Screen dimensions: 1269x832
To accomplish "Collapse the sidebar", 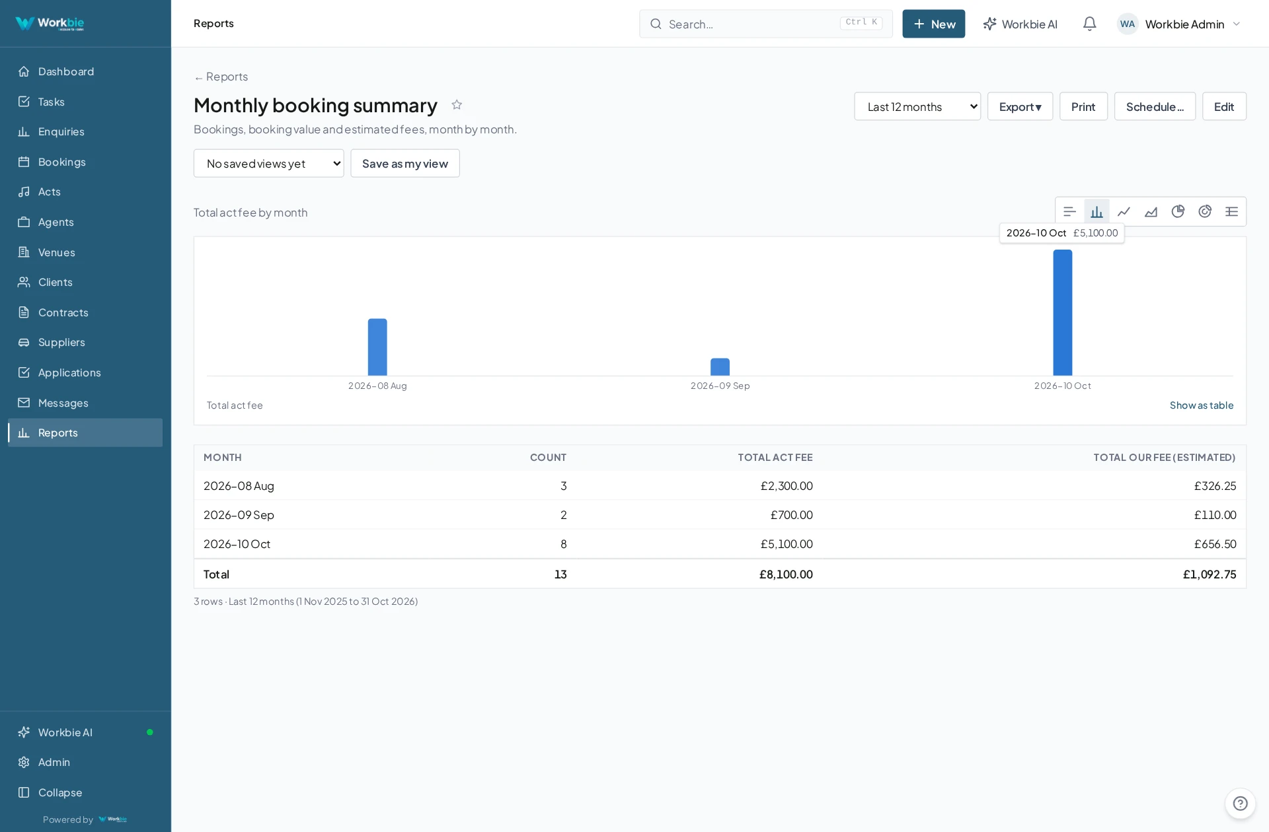I will 85,792.
